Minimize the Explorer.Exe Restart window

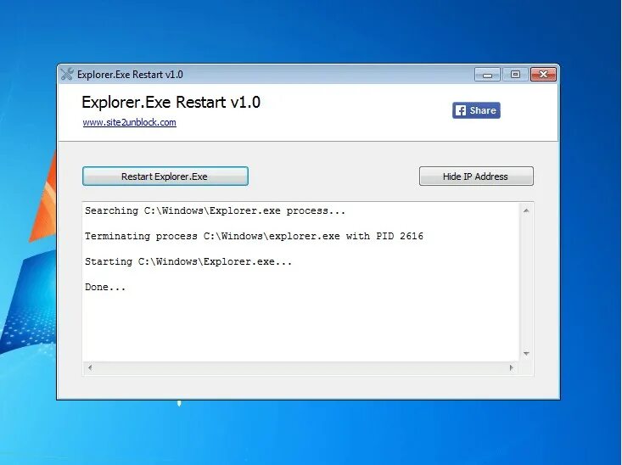pos(488,74)
